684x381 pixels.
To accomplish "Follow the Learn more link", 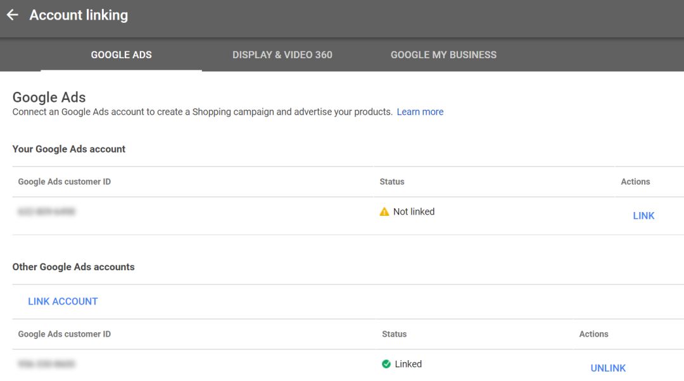I will [x=420, y=112].
